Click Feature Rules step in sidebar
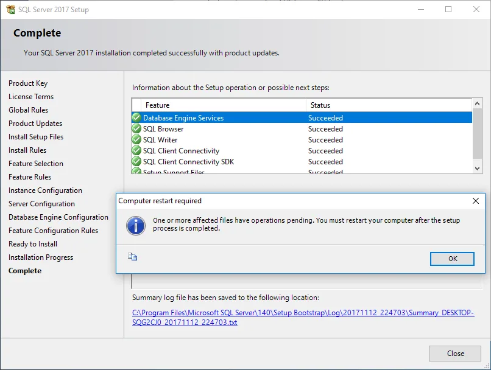 coord(30,177)
